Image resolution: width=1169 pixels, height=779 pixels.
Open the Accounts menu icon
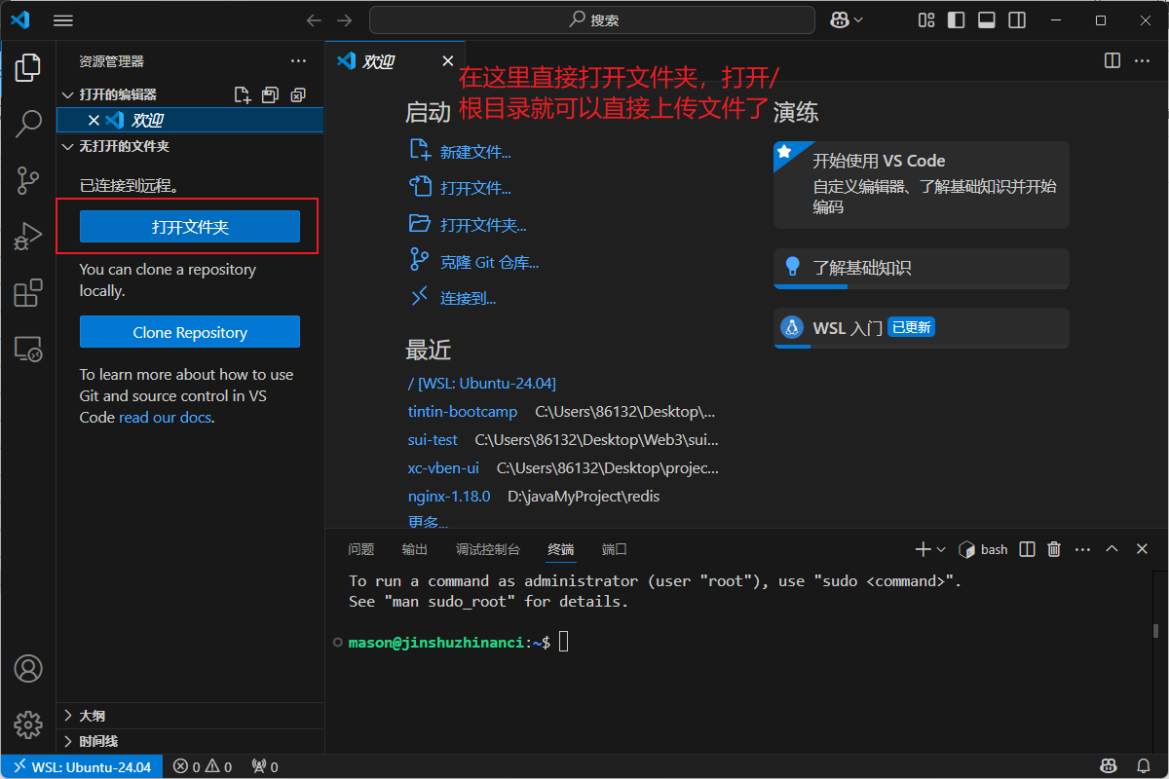click(28, 669)
